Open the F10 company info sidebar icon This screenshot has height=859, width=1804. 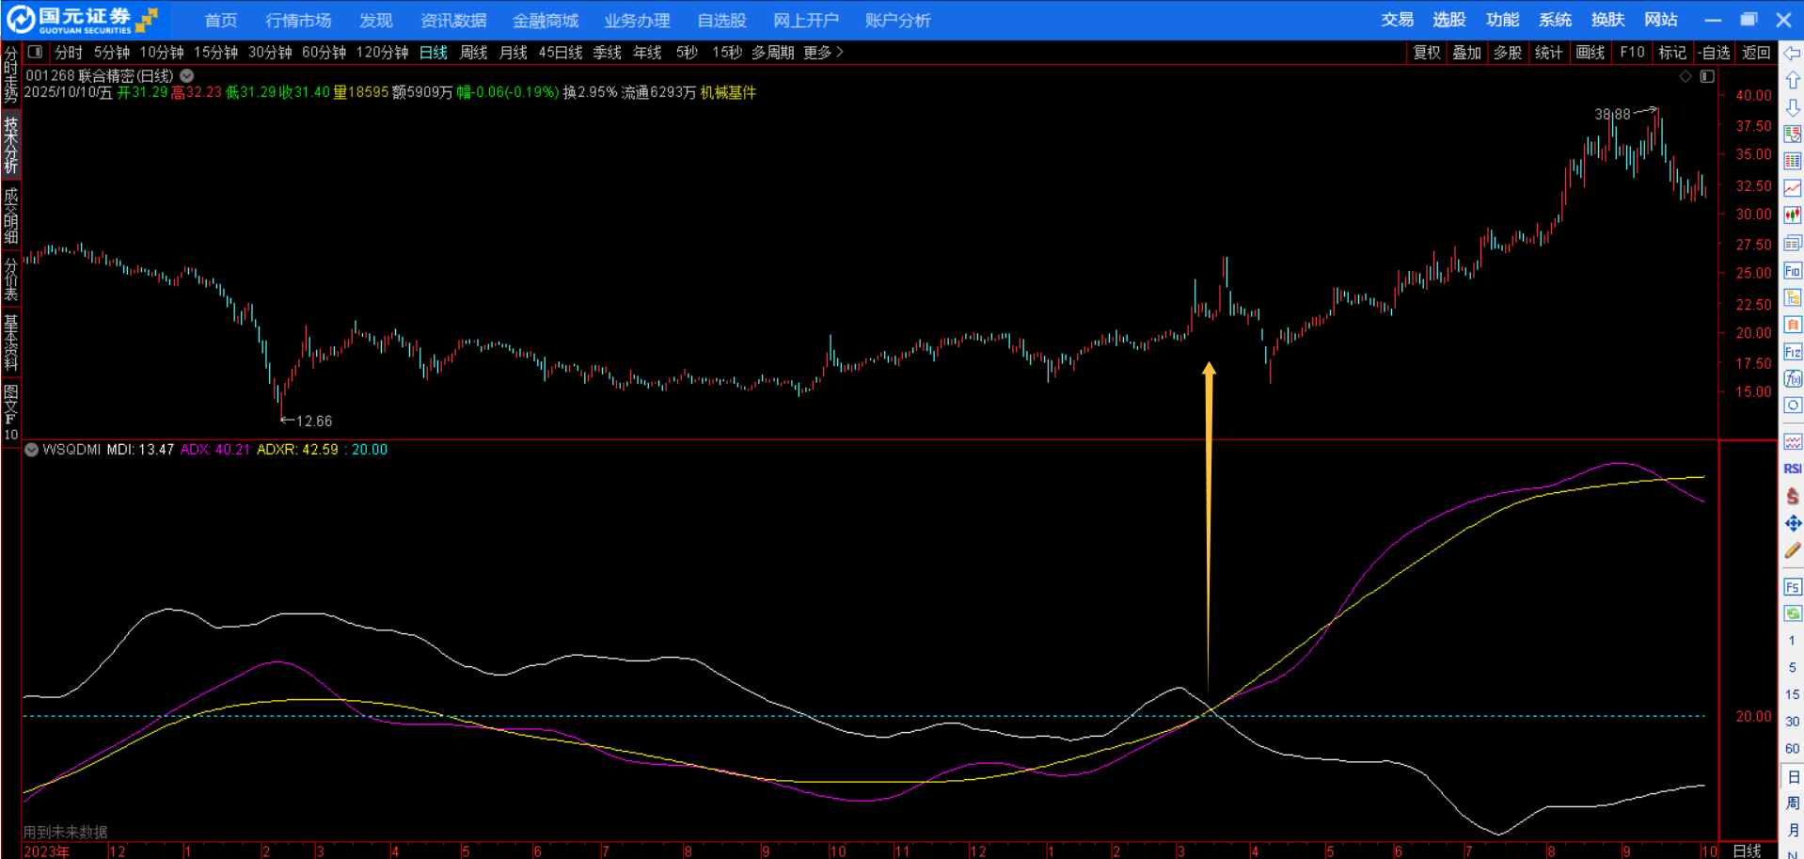pos(1793,271)
